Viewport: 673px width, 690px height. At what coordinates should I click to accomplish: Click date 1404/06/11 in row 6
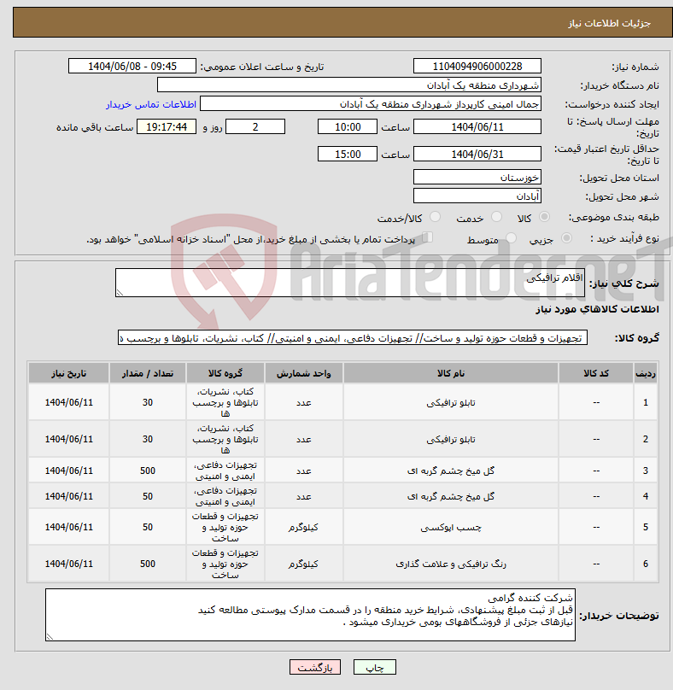tap(68, 564)
